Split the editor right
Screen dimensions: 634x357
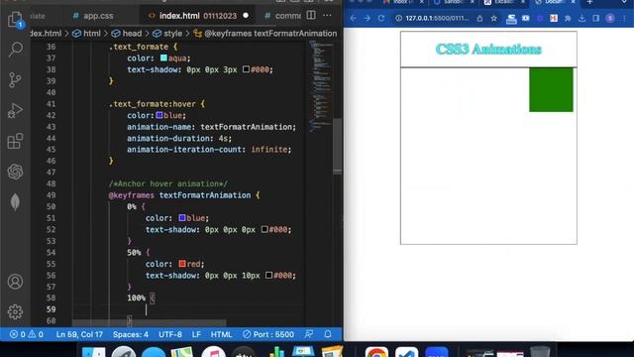point(311,16)
